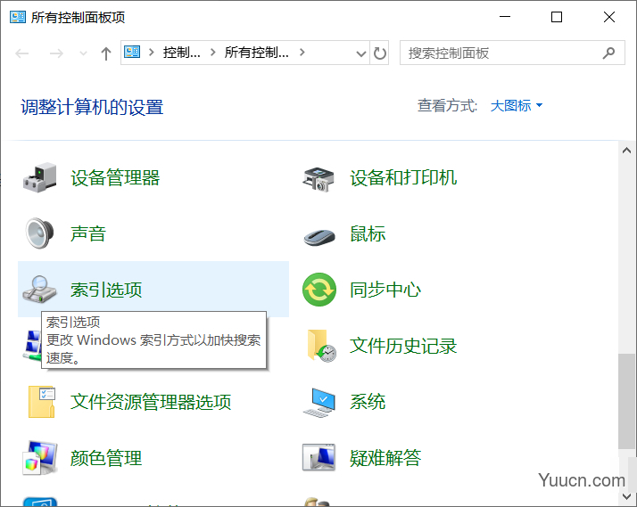This screenshot has width=637, height=507.
Task: Open the 系统 link
Action: [368, 402]
